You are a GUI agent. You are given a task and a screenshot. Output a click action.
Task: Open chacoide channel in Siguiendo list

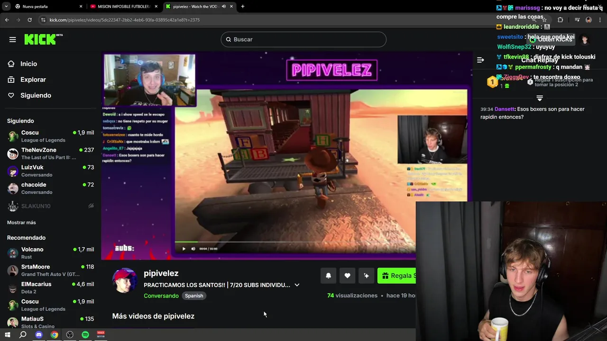[51, 188]
